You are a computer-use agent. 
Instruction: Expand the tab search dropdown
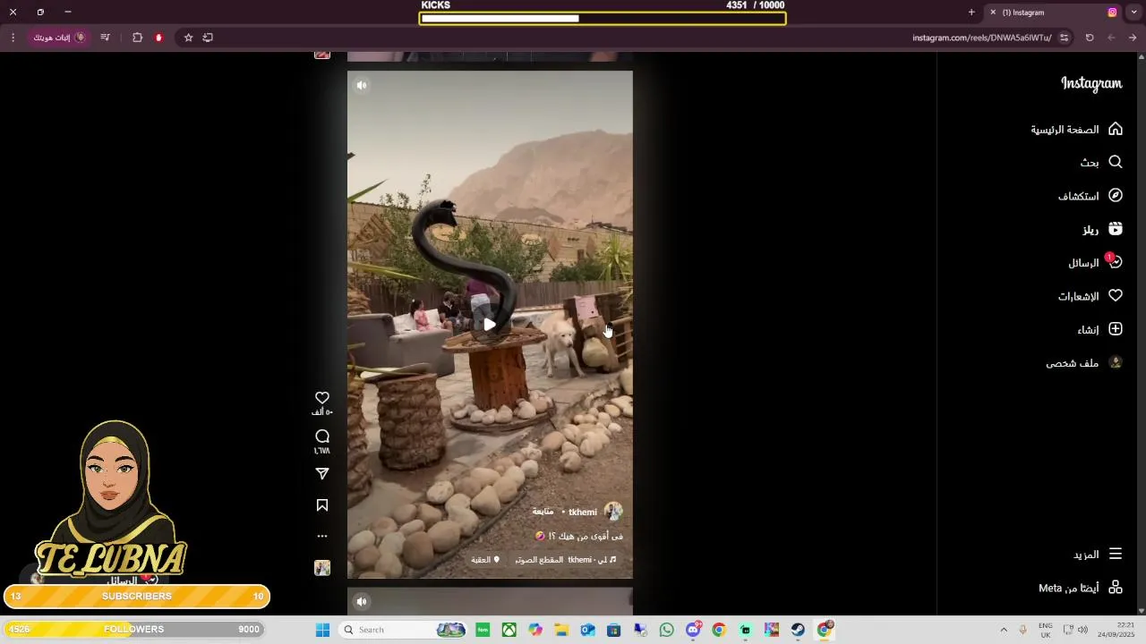point(1134,13)
